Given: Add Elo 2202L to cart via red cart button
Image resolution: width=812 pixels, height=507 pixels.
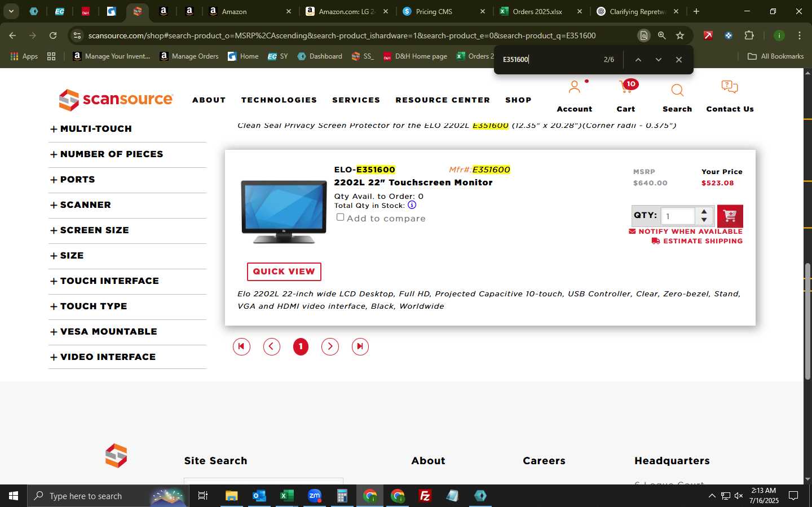Looking at the screenshot, I should [x=730, y=216].
